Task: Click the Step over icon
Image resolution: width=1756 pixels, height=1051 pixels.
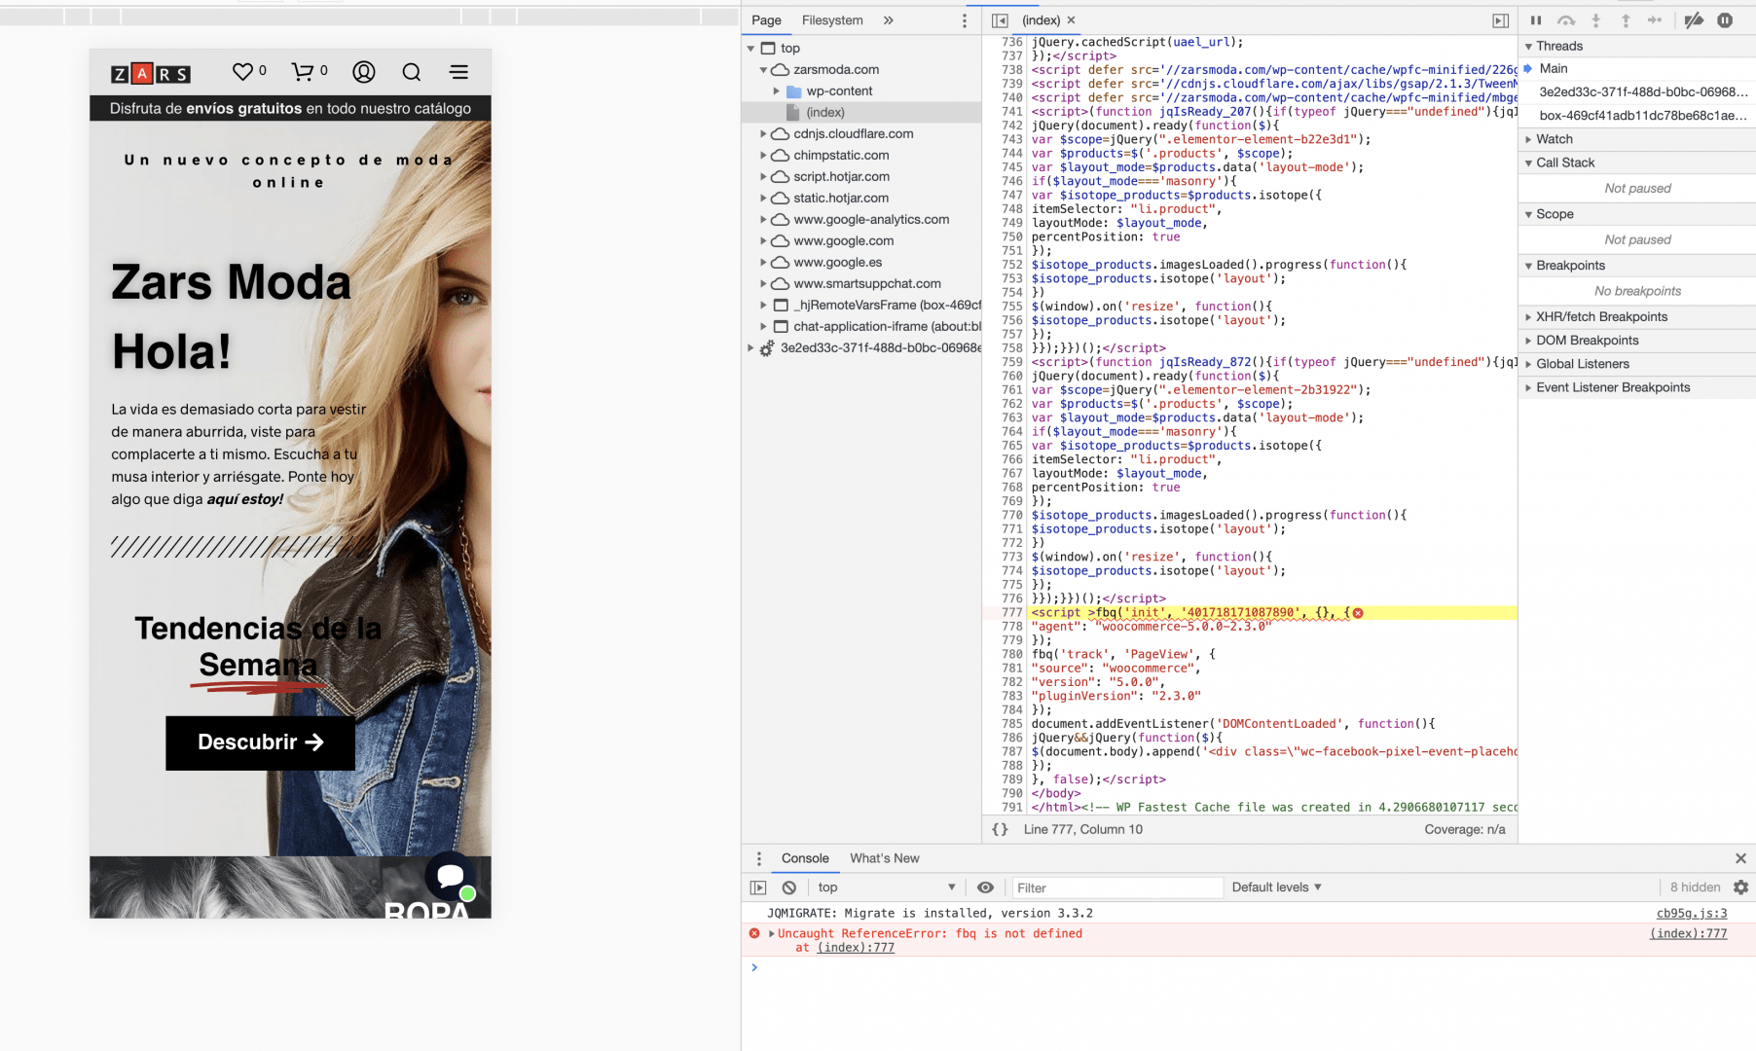Action: 1566,20
